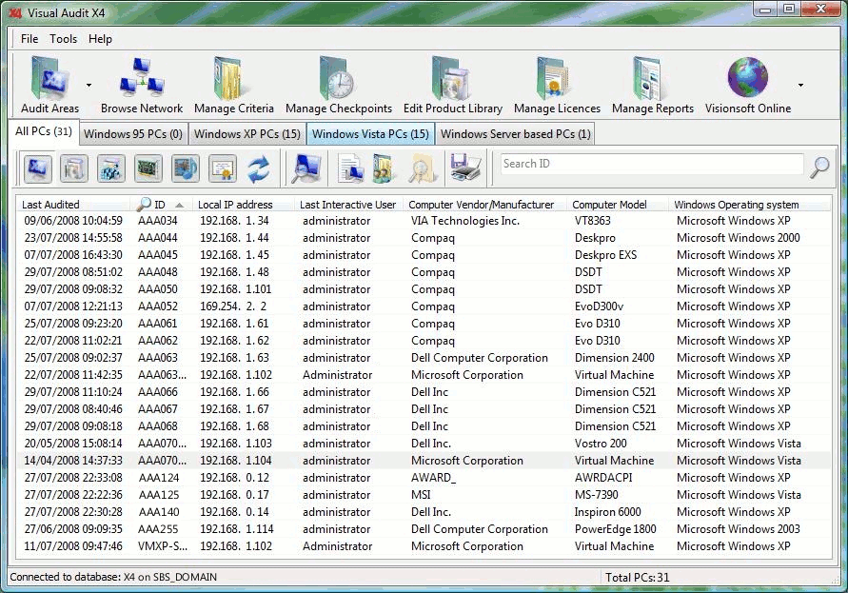The height and width of the screenshot is (593, 848).
Task: Switch to Windows Server based PCs tab
Action: 516,134
